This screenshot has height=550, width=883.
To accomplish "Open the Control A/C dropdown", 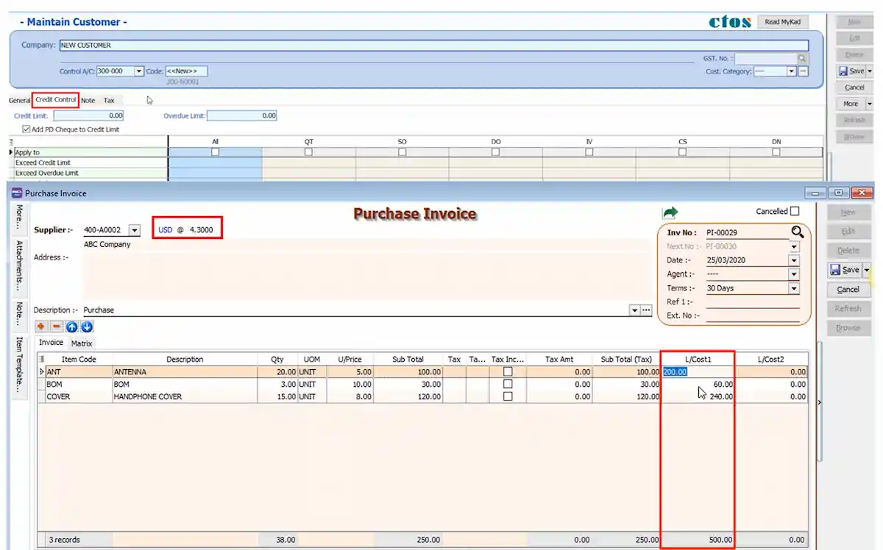I will pos(139,71).
